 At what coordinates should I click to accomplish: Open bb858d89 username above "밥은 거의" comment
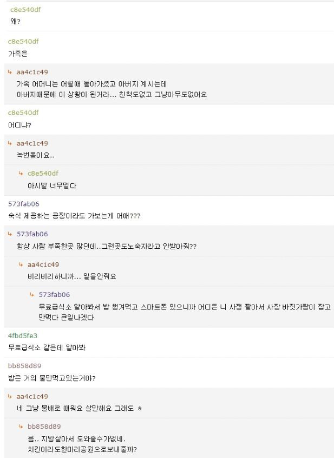point(24,366)
